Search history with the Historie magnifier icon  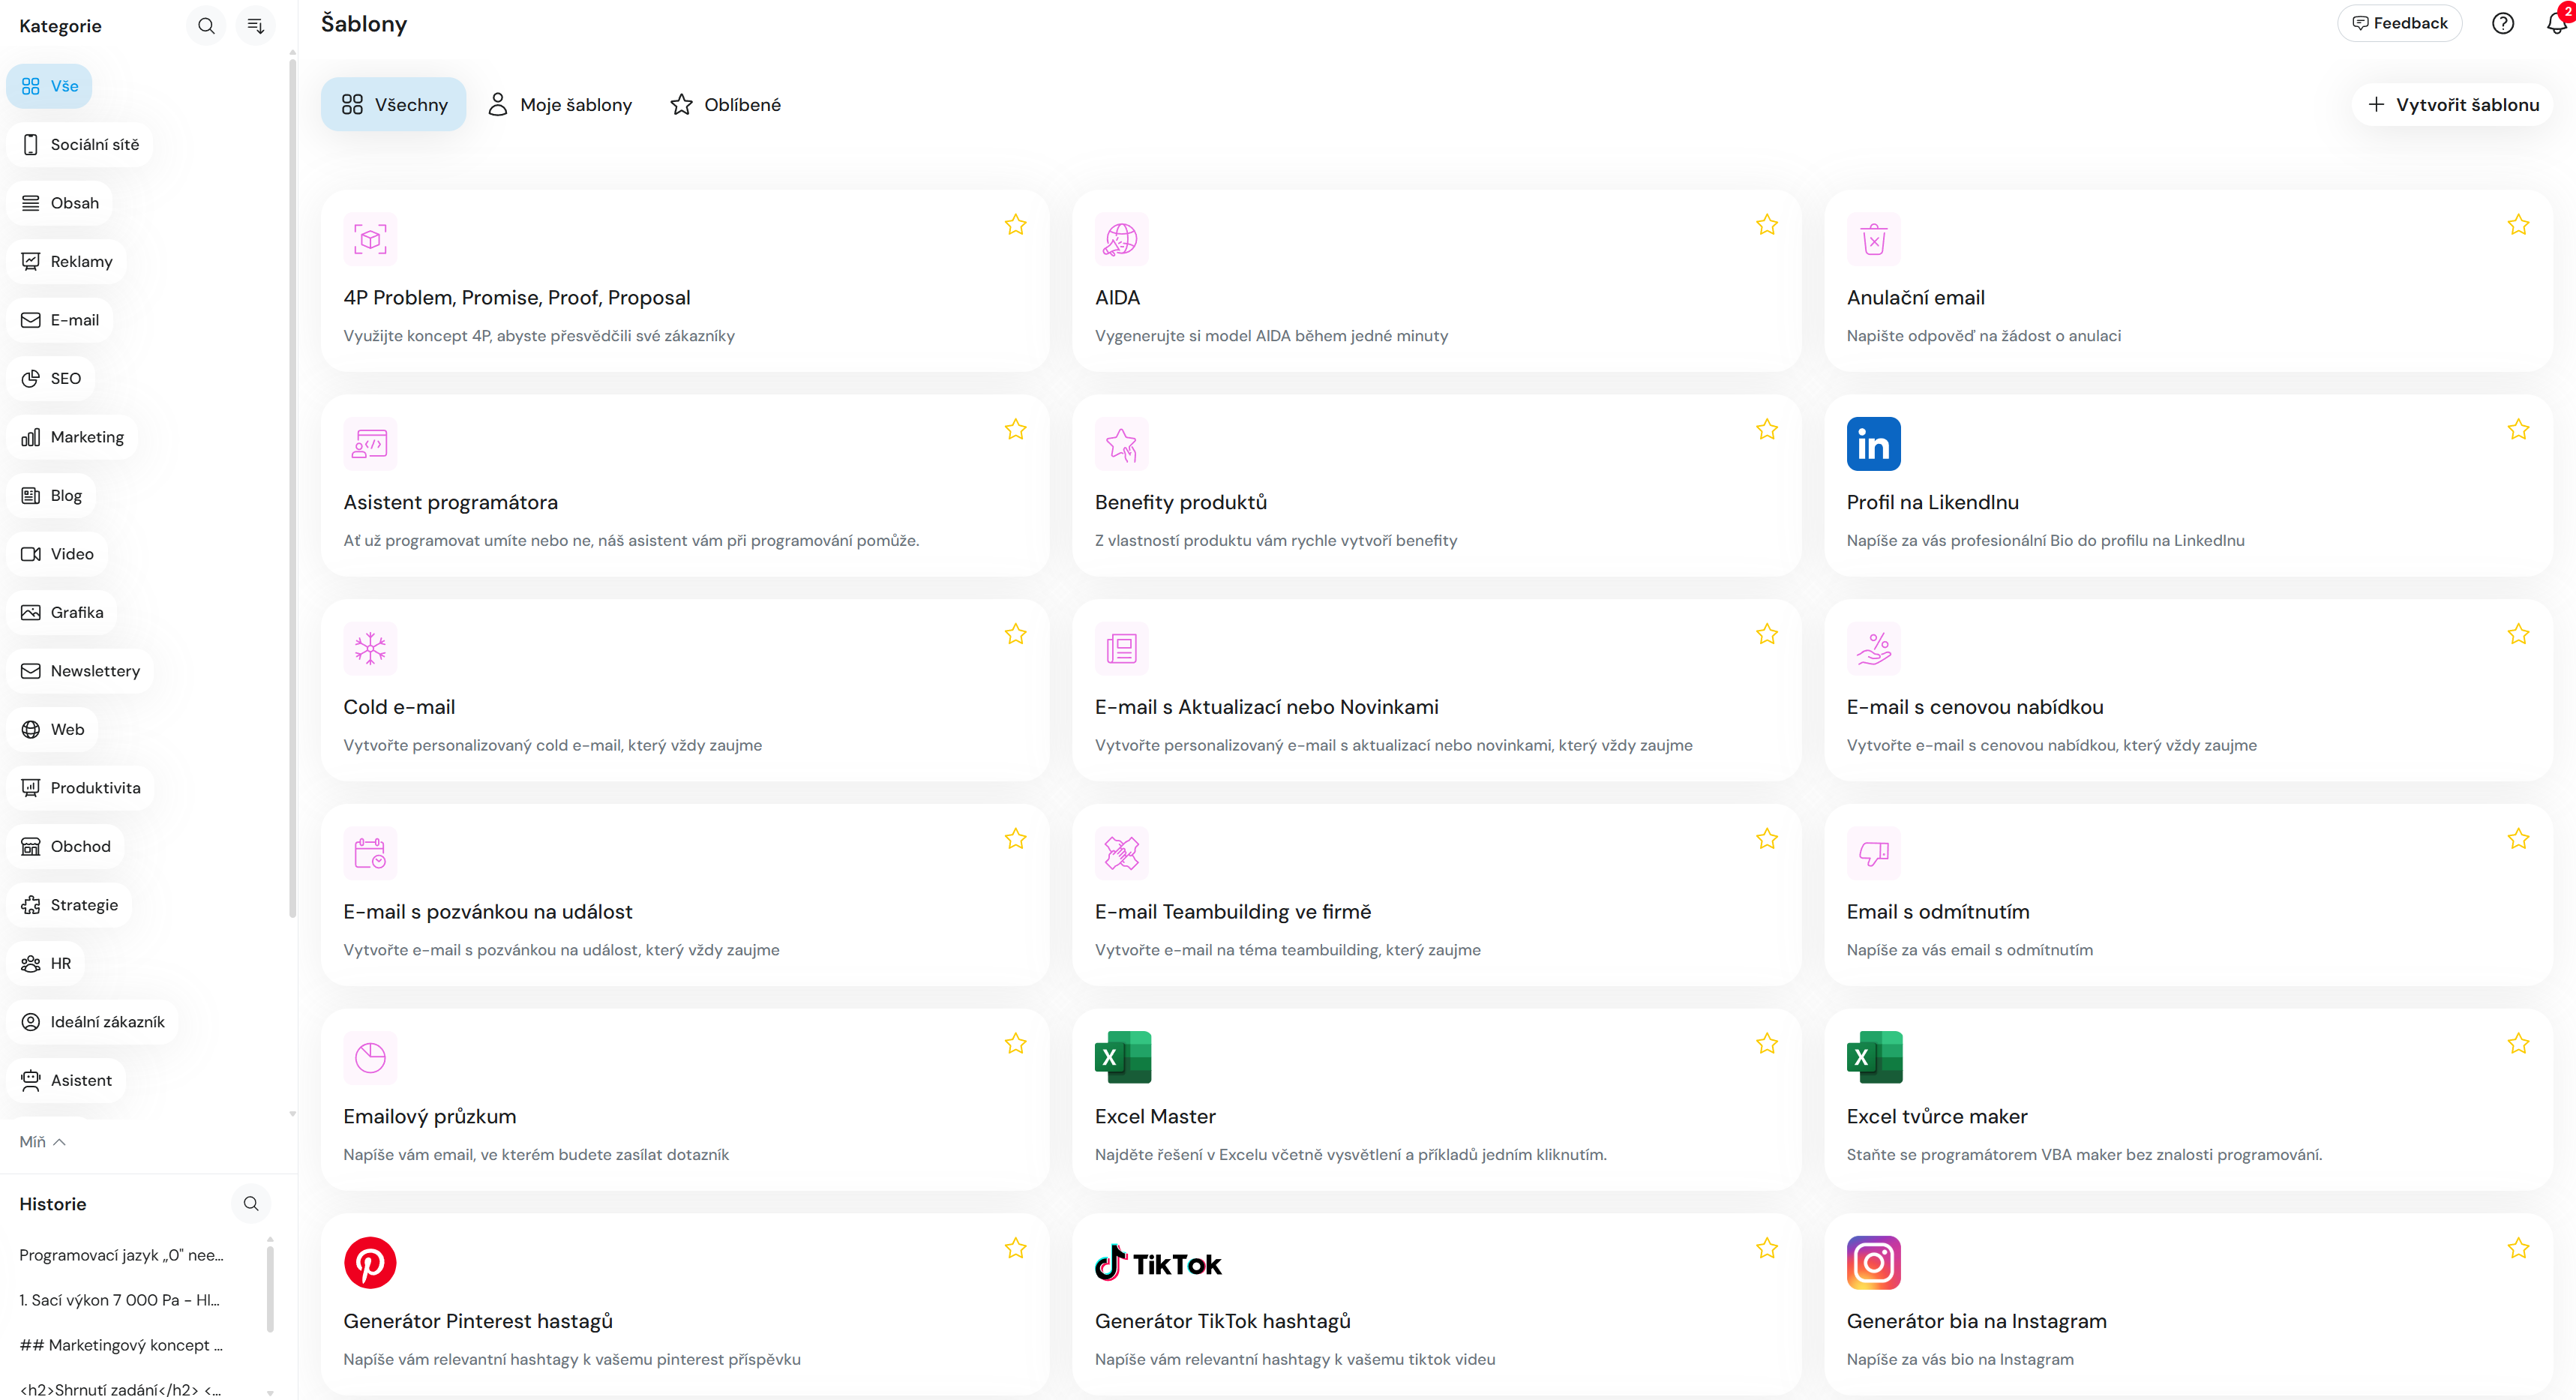click(x=251, y=1203)
